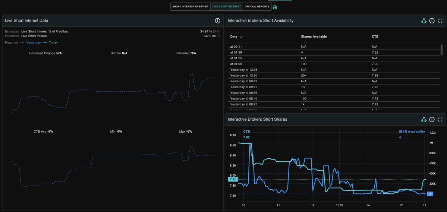The image size is (447, 212).
Task: Sort table by the Date column arrow
Action: [x=241, y=37]
